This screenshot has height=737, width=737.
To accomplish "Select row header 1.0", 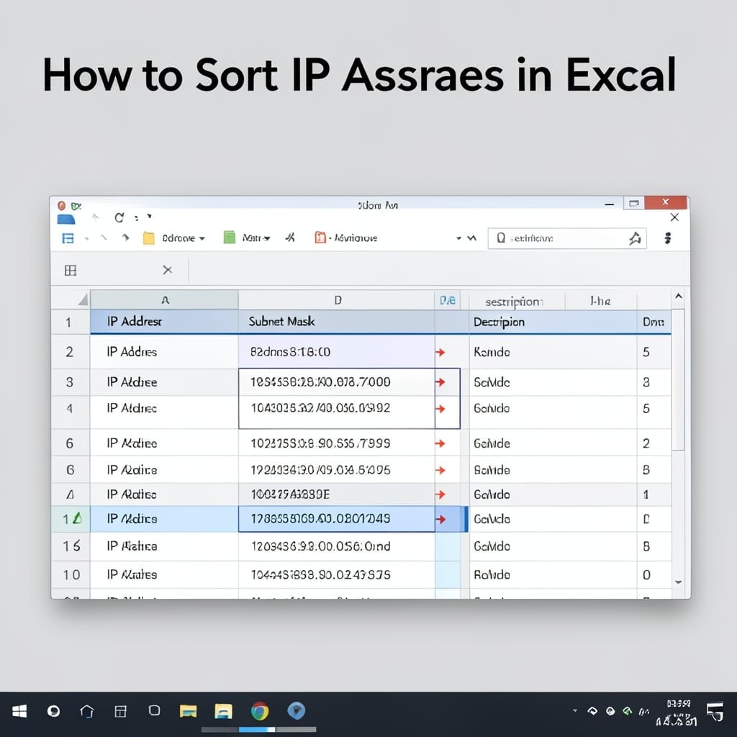I will [70, 574].
